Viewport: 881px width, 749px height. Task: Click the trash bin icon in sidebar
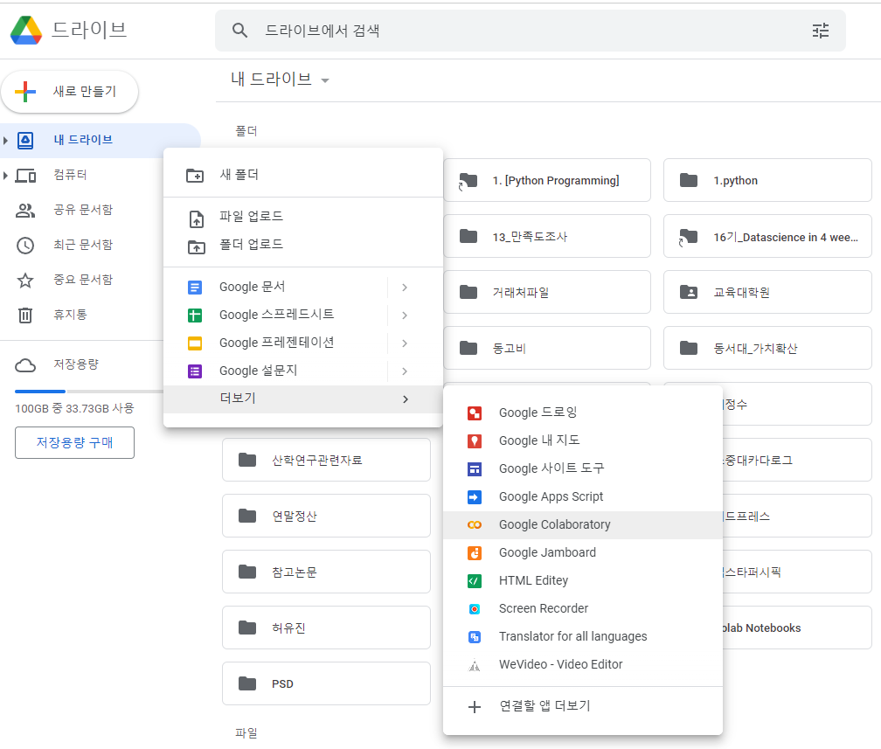click(x=25, y=315)
